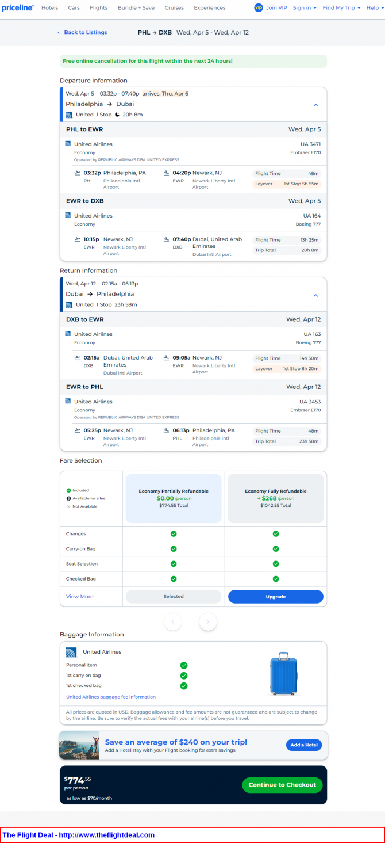This screenshot has width=385, height=843.
Task: Click Personal item green checkmark
Action: (184, 665)
